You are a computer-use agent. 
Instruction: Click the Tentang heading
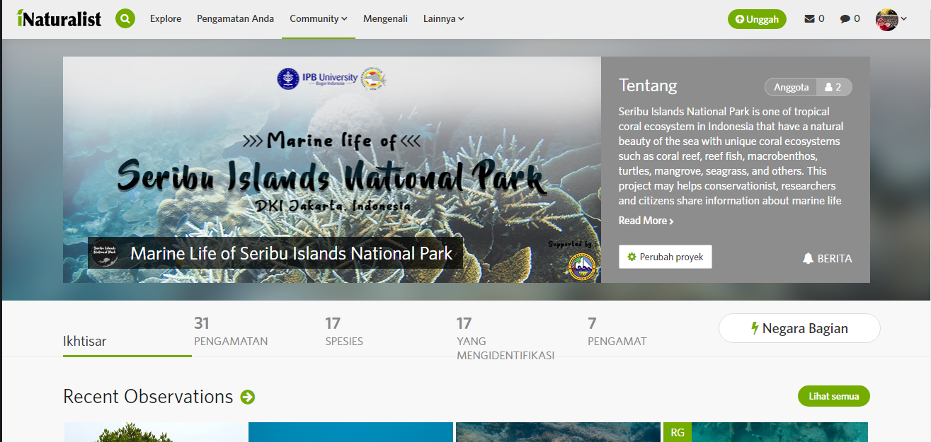[648, 86]
